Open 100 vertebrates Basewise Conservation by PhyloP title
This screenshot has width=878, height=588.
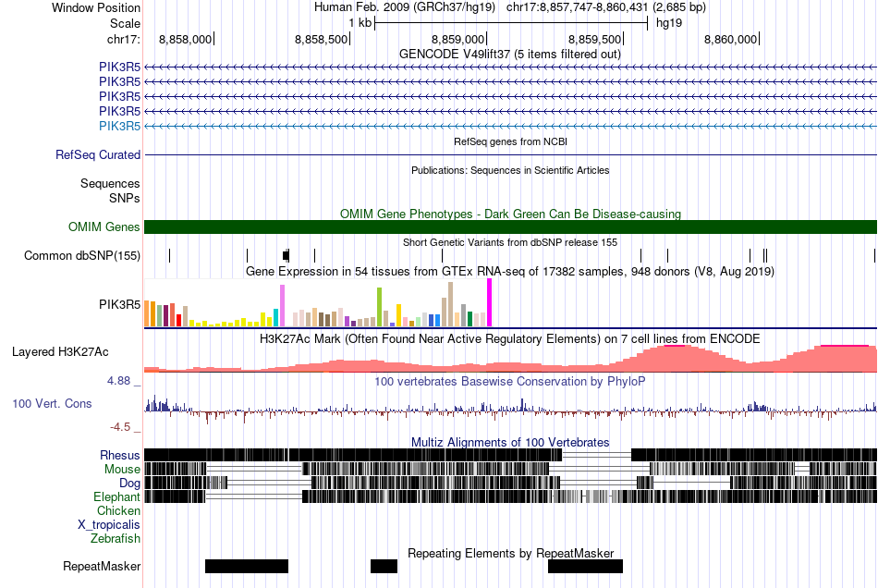tap(509, 382)
